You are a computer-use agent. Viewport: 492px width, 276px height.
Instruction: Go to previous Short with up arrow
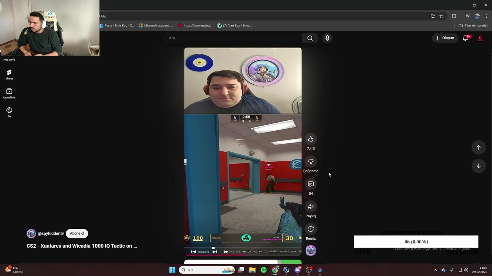(479, 148)
